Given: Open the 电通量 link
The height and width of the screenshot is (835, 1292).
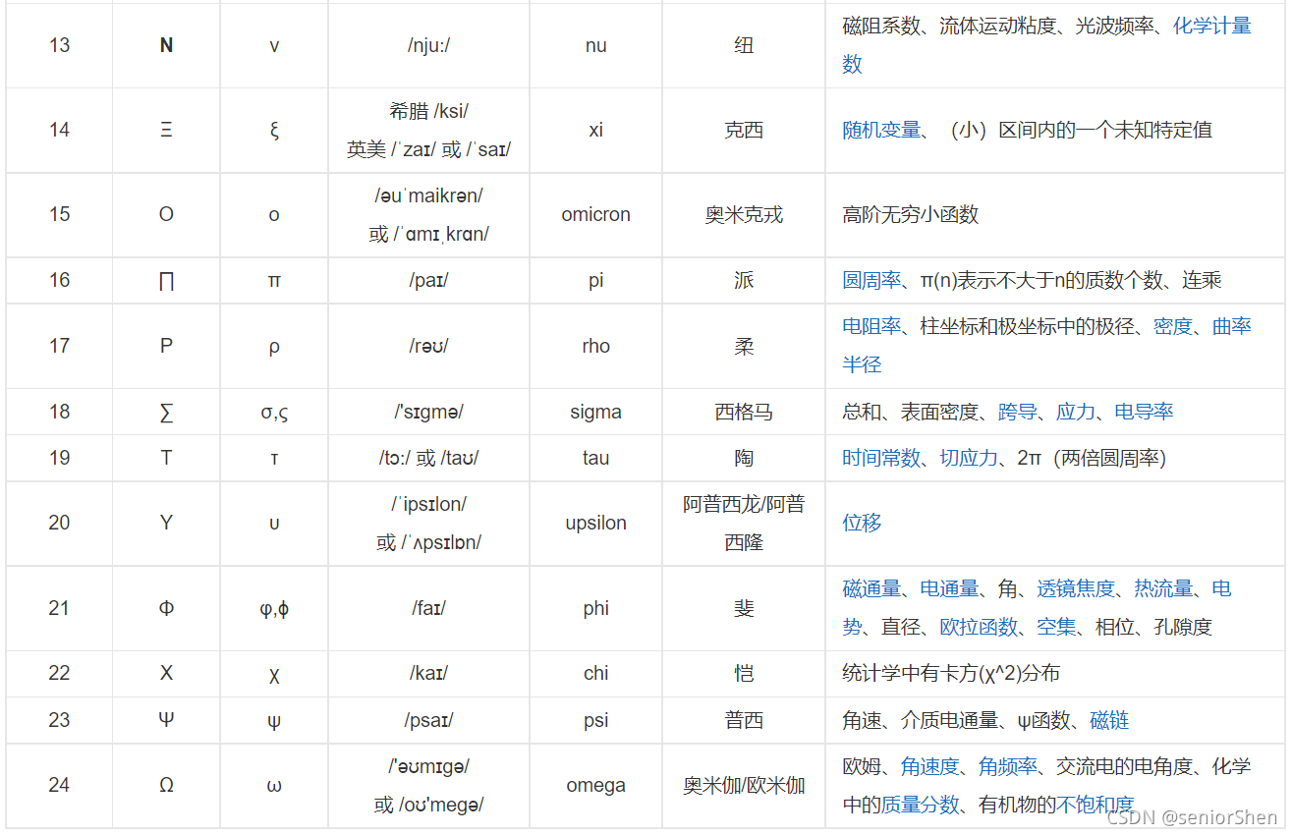Looking at the screenshot, I should pos(949,588).
